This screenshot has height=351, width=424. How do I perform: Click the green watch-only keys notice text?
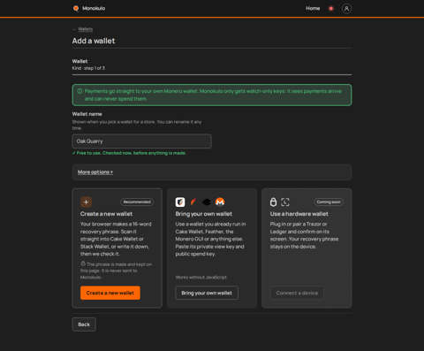pyautogui.click(x=213, y=95)
